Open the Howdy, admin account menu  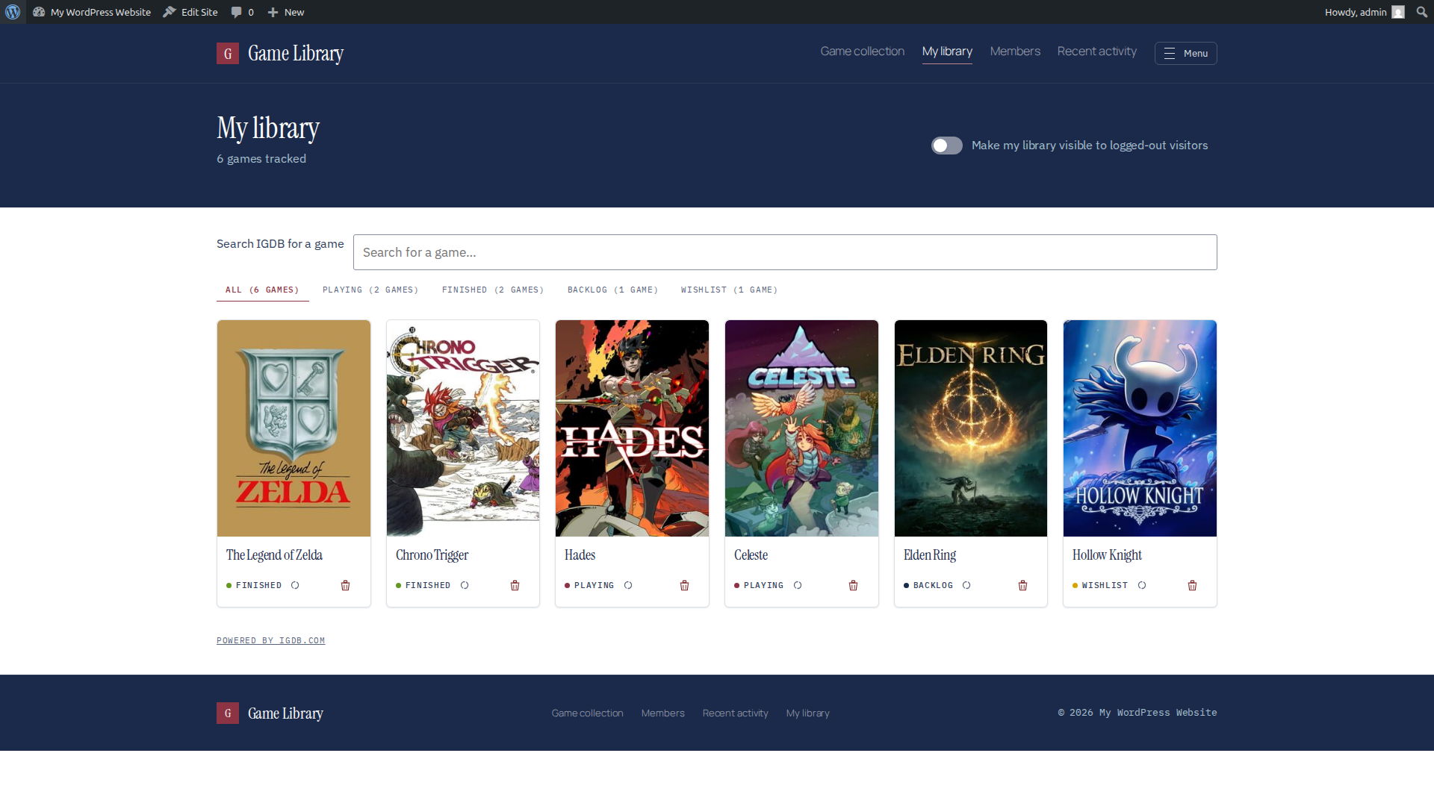[x=1365, y=12]
